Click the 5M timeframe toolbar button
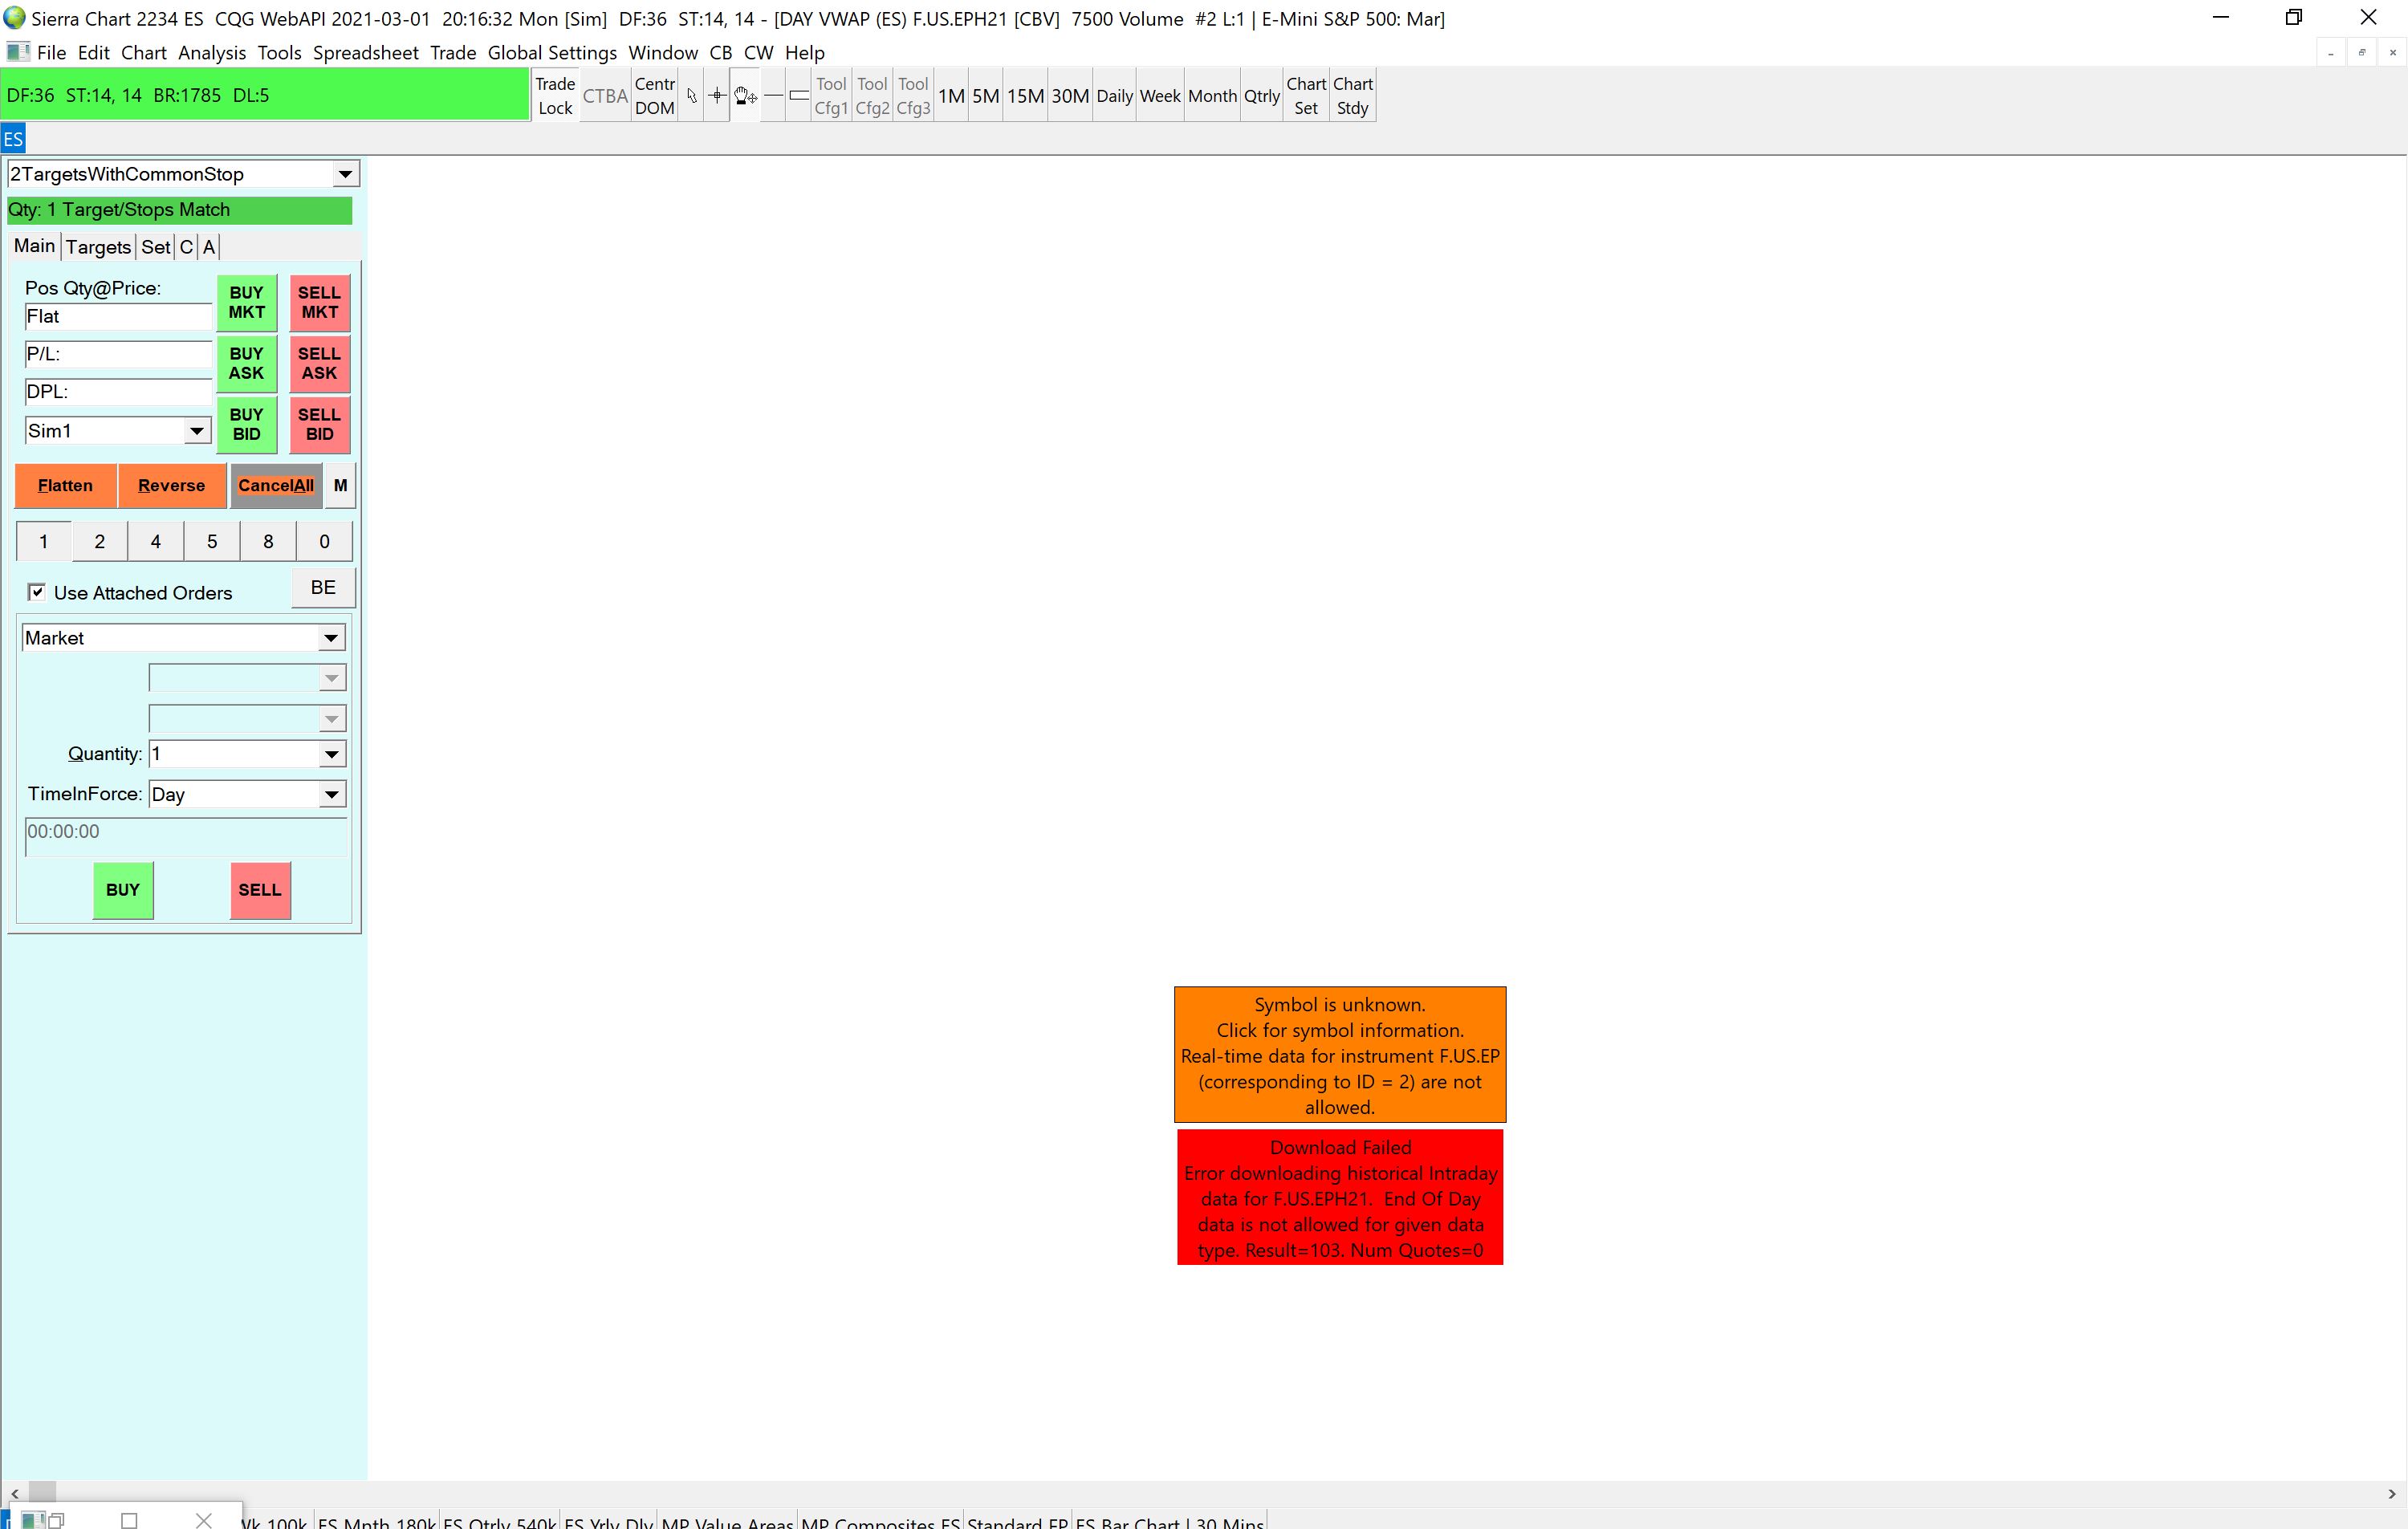Image resolution: width=2408 pixels, height=1529 pixels. 985,96
